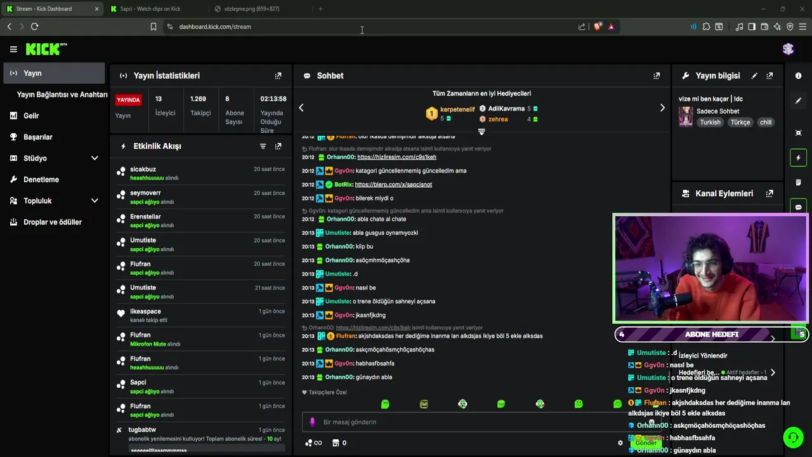812x457 pixels.
Task: Click the Turkish tag chip
Action: (x=710, y=123)
